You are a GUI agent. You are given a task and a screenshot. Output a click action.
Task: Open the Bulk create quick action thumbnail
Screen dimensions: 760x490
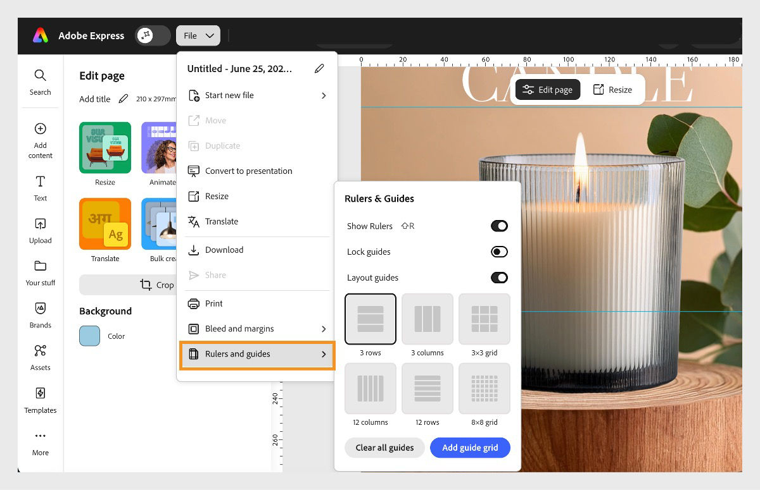[159, 224]
